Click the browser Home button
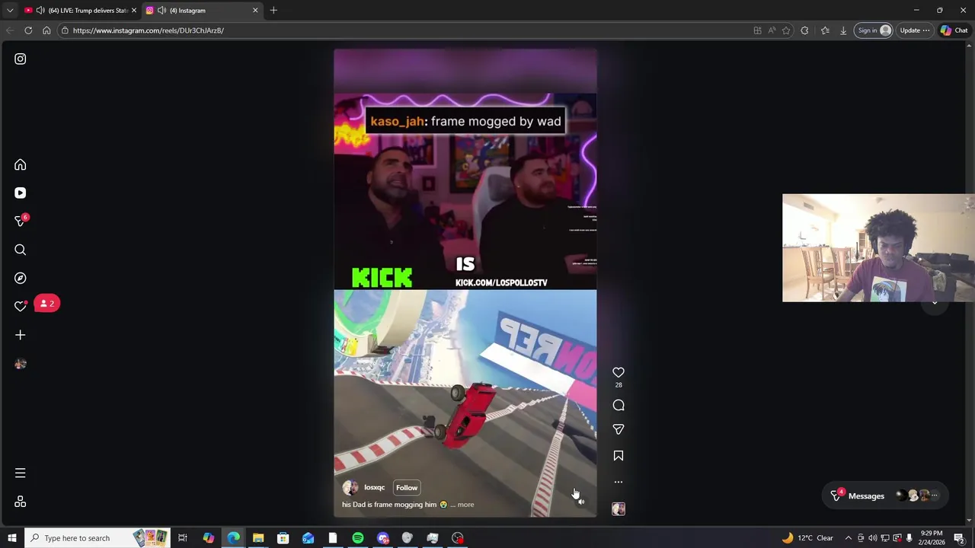Screen dimensions: 975x548 click(46, 30)
